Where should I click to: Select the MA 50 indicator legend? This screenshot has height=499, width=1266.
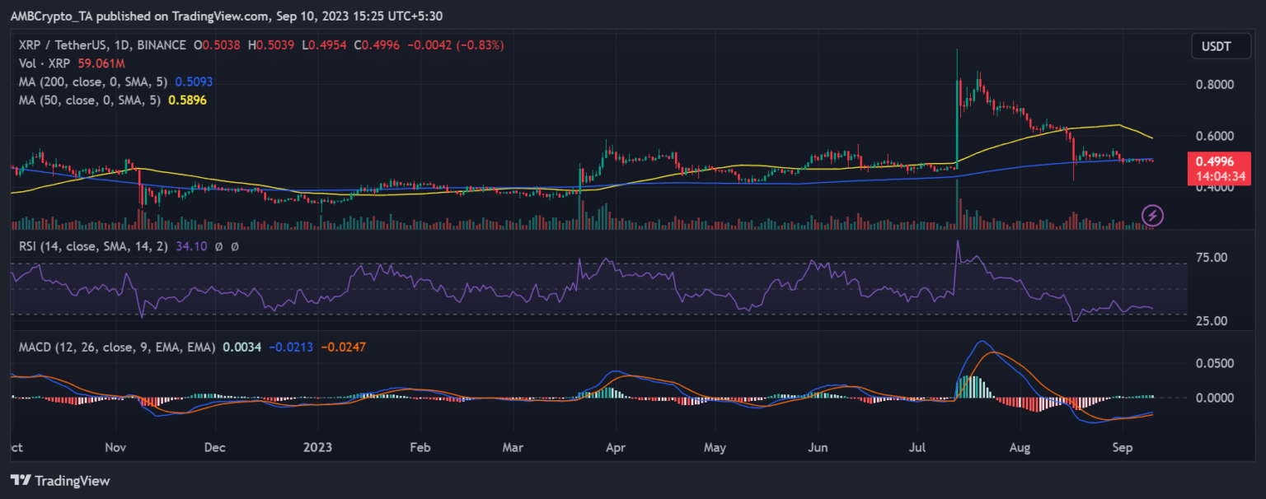click(x=82, y=100)
